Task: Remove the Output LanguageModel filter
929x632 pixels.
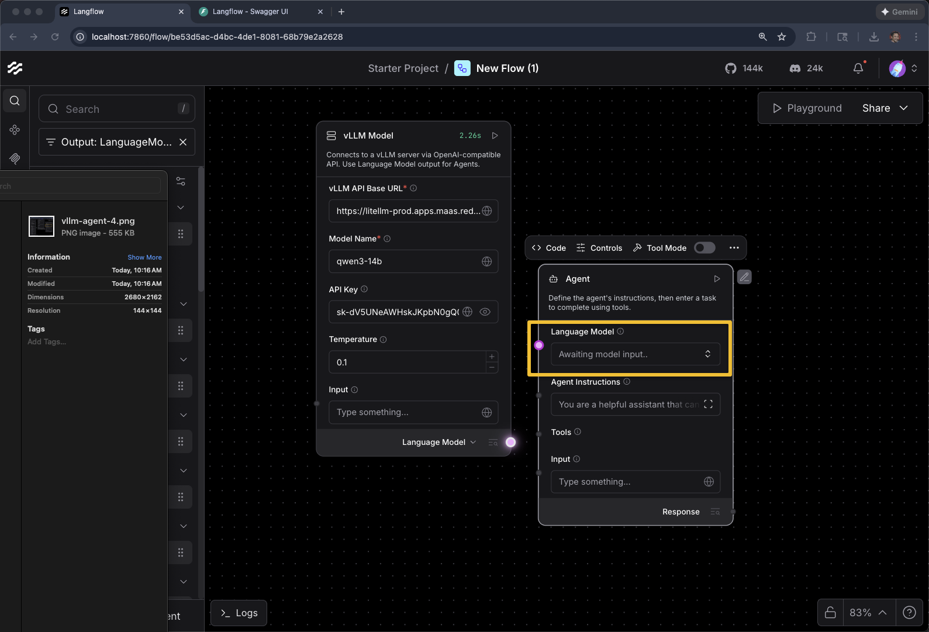Action: [x=183, y=142]
